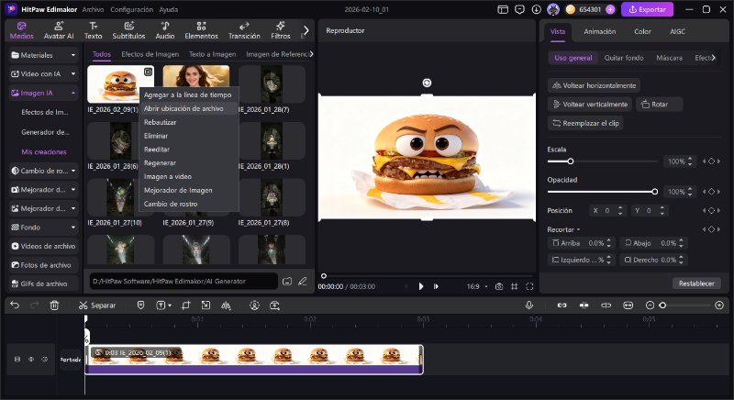Click the Escala slider handle
The width and height of the screenshot is (734, 400).
tap(570, 161)
